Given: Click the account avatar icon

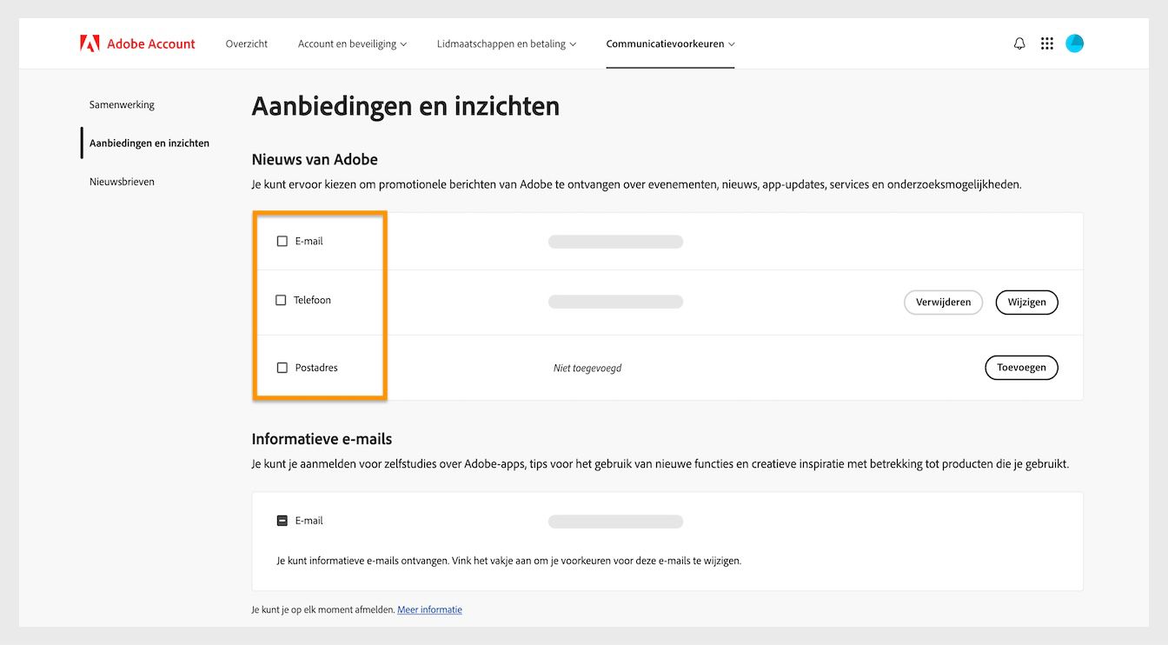Looking at the screenshot, I should (1074, 43).
